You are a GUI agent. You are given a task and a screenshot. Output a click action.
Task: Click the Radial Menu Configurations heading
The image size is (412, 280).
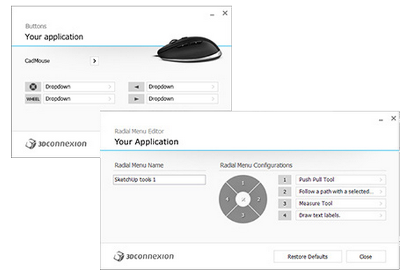[x=256, y=165]
